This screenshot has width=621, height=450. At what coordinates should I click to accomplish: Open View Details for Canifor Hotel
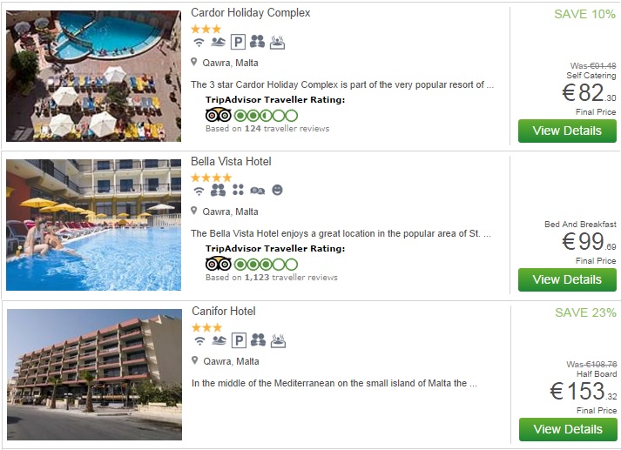pyautogui.click(x=567, y=429)
